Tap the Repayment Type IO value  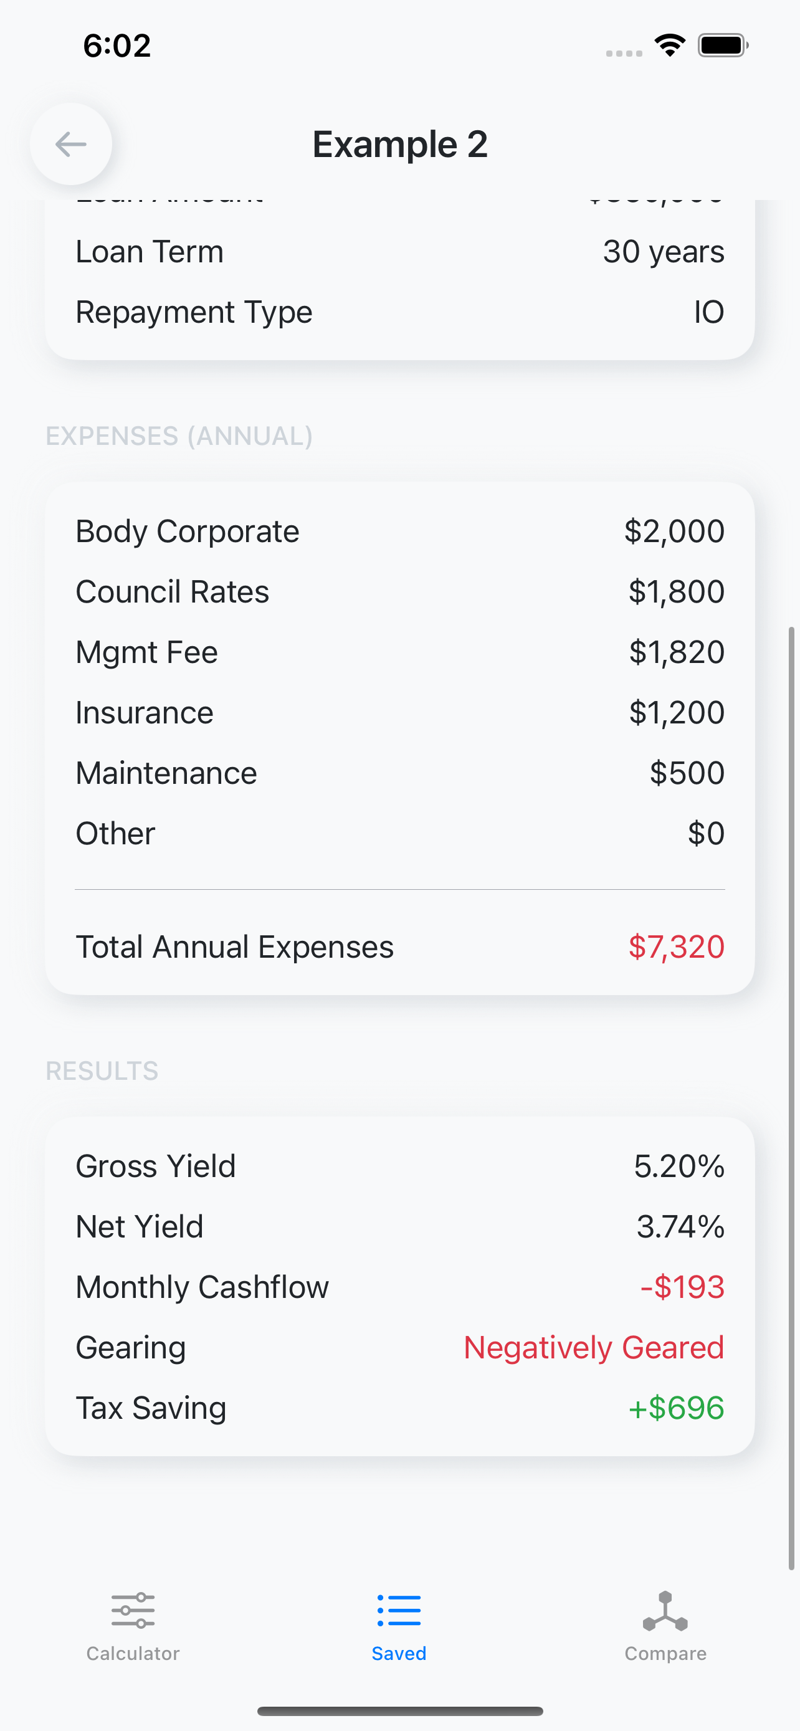click(x=708, y=312)
